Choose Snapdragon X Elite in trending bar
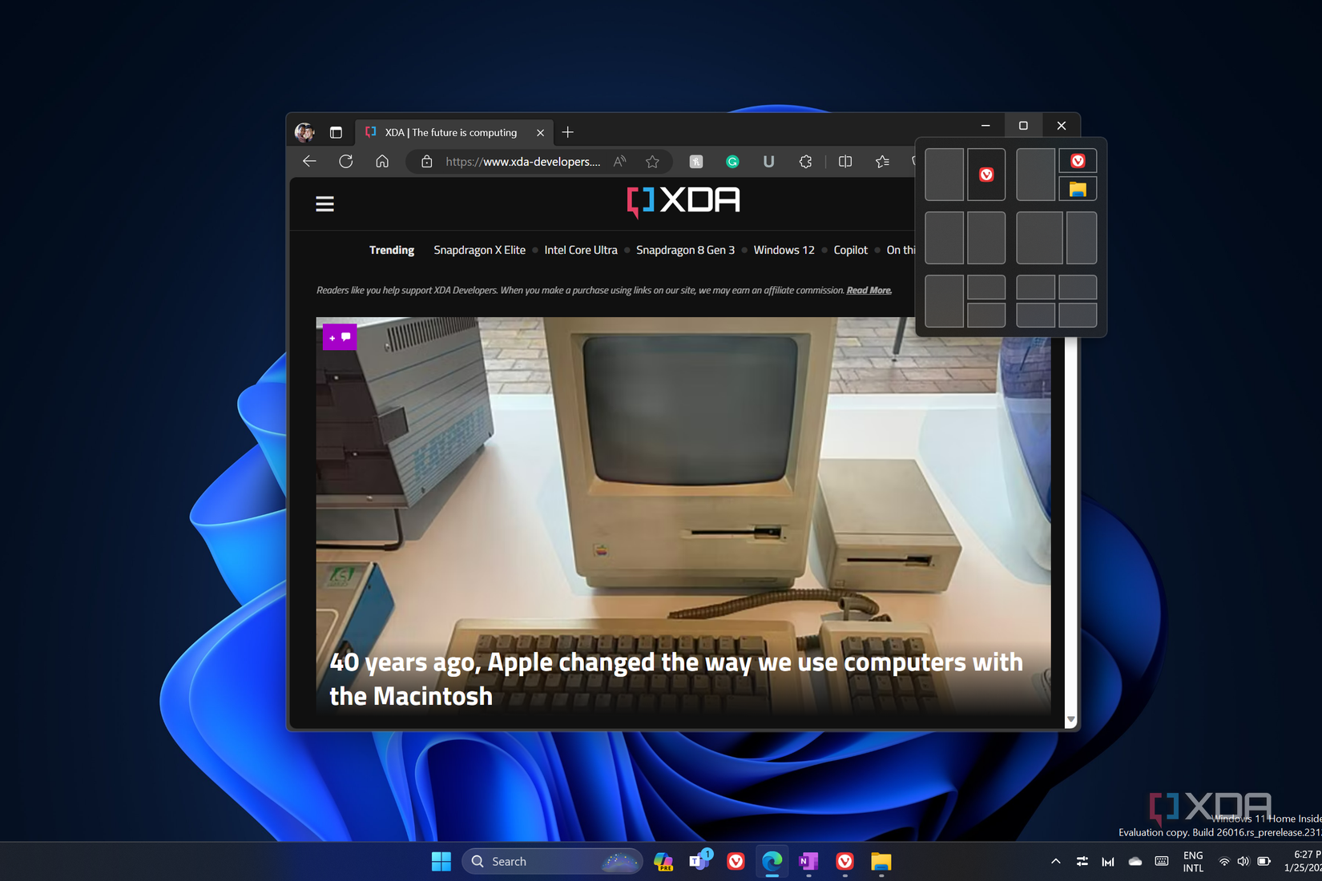1322x881 pixels. pos(478,249)
